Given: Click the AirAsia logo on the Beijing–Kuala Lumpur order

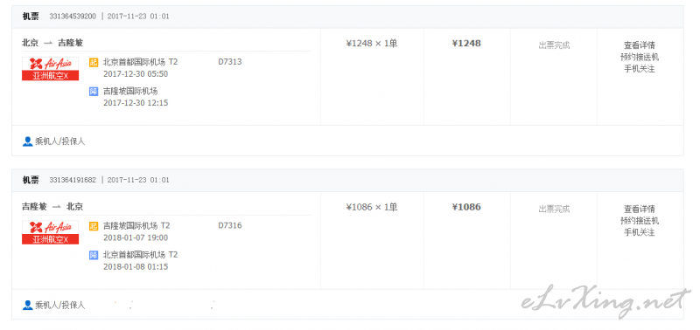Looking at the screenshot, I should [51, 69].
